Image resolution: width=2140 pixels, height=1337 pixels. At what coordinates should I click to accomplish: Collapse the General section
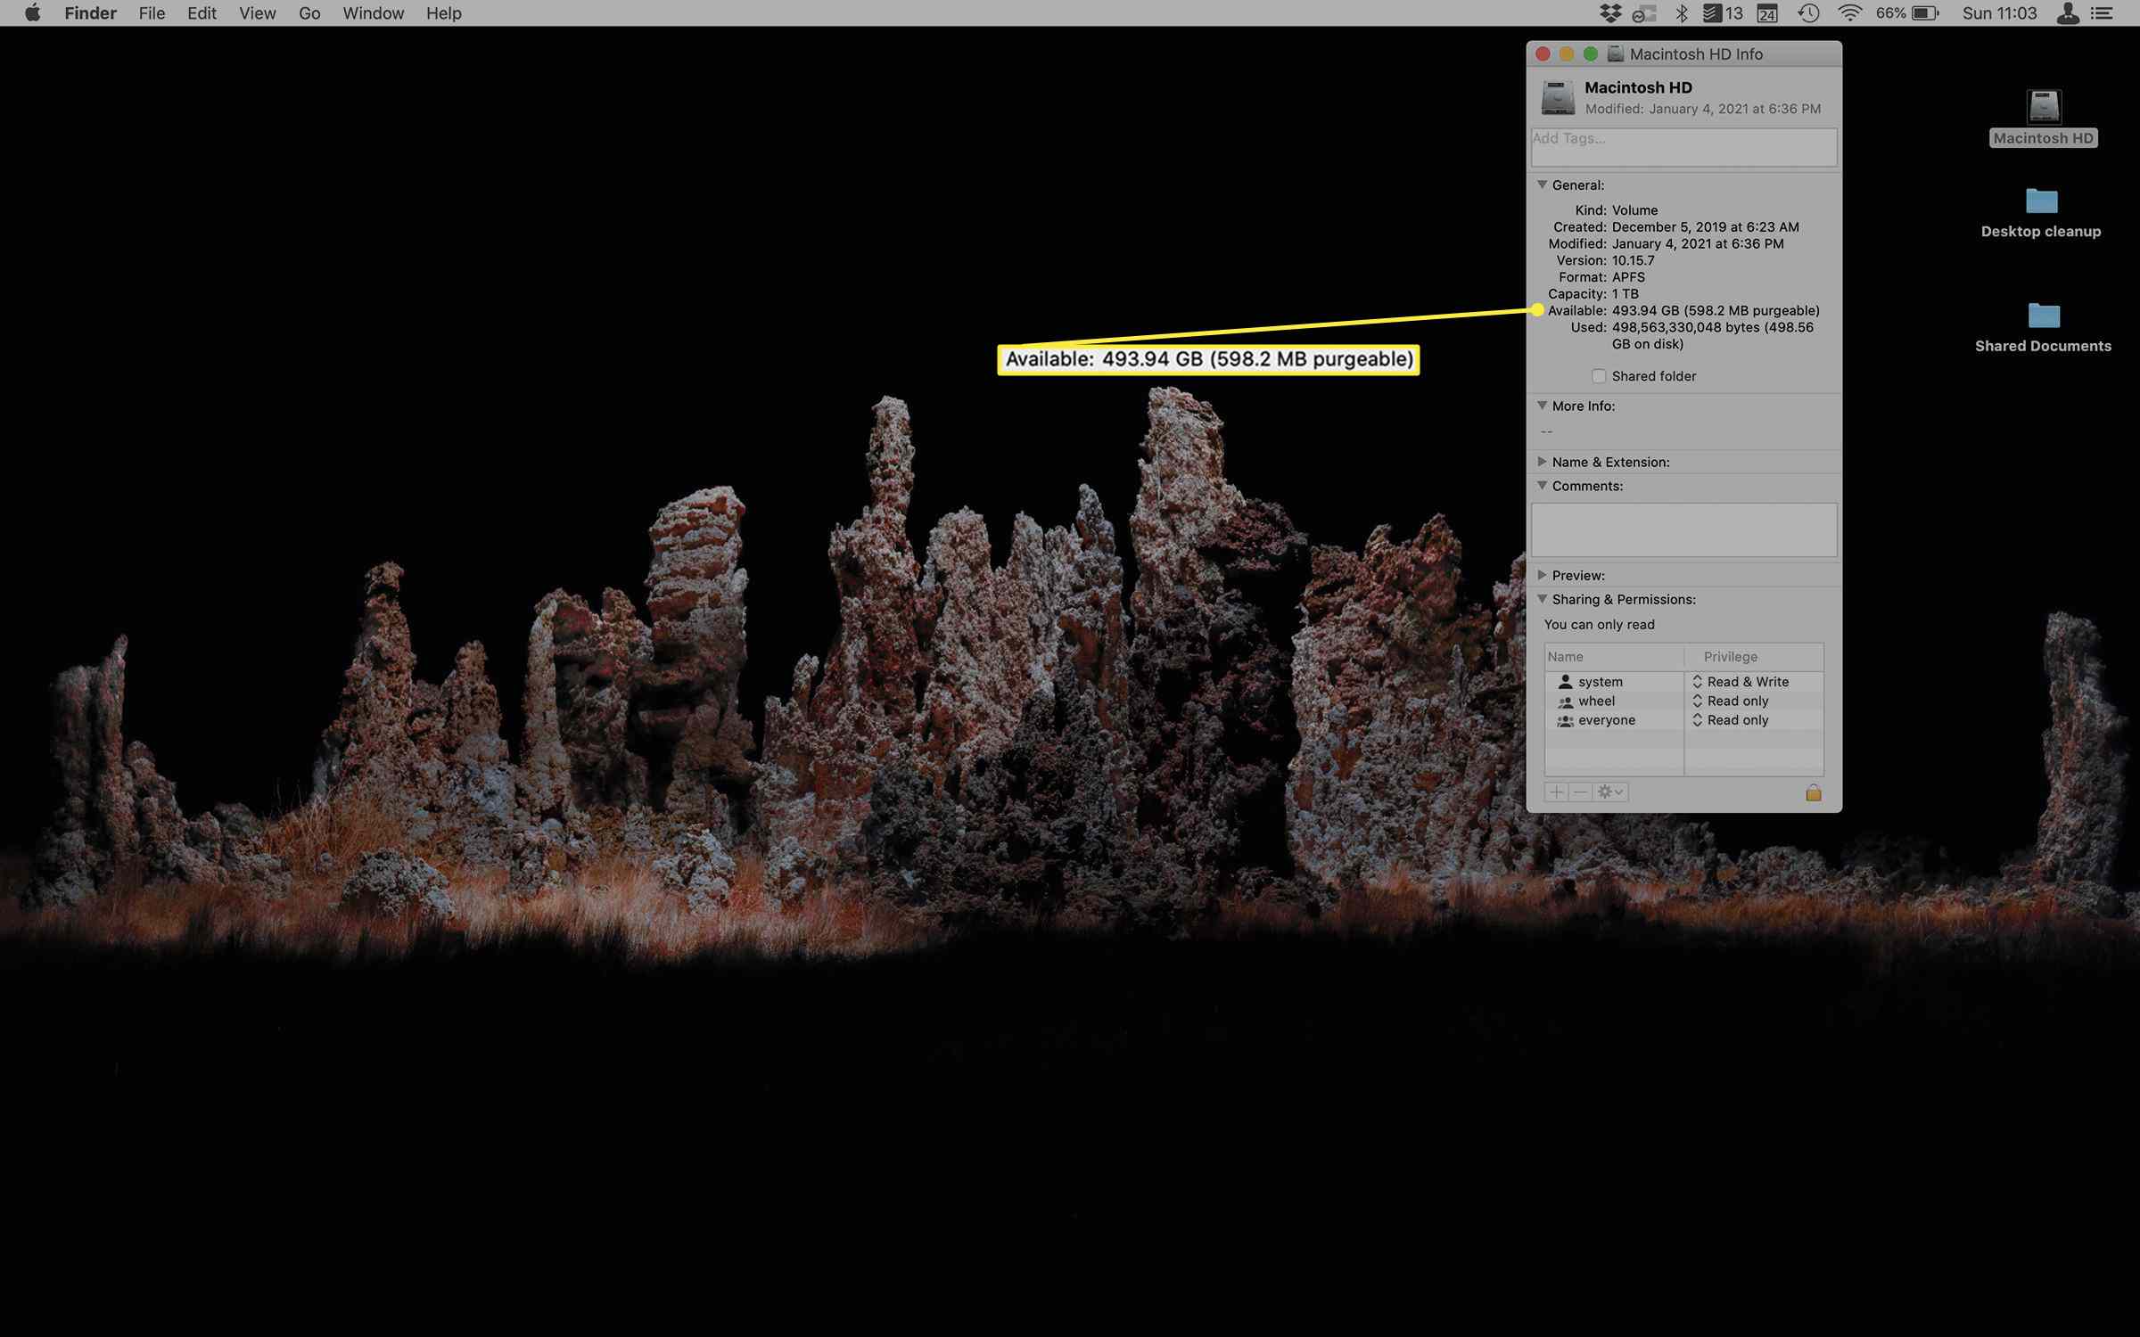[x=1543, y=185]
